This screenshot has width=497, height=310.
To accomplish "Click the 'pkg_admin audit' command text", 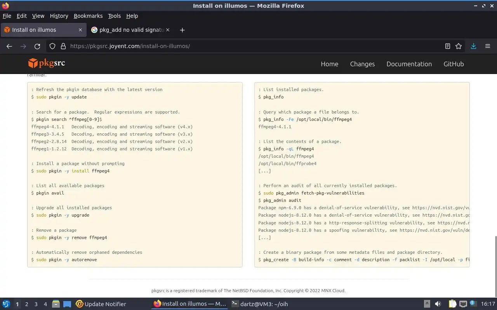I will coord(282,200).
